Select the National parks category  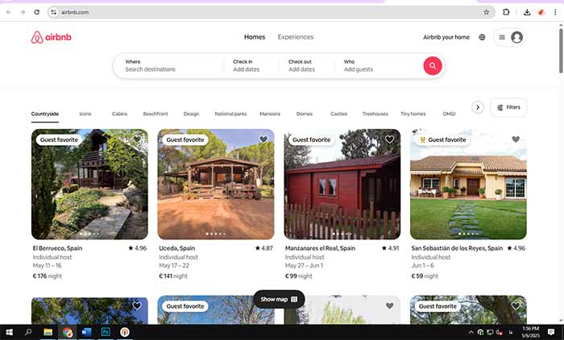[x=230, y=114]
